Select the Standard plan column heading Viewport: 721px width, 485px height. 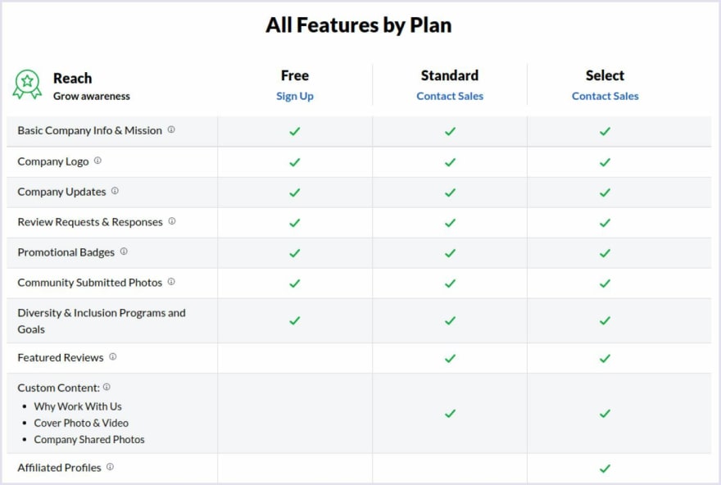pos(450,75)
